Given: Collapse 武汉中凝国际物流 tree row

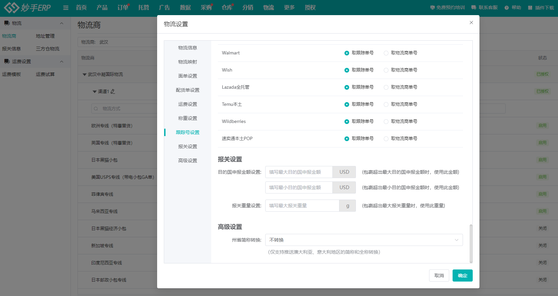Looking at the screenshot, I should click(85, 75).
